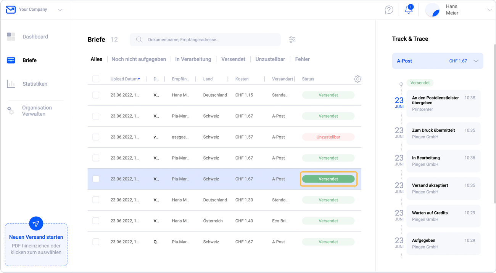Image resolution: width=496 pixels, height=273 pixels.
Task: Expand Your Company dropdown chevron
Action: pyautogui.click(x=60, y=10)
